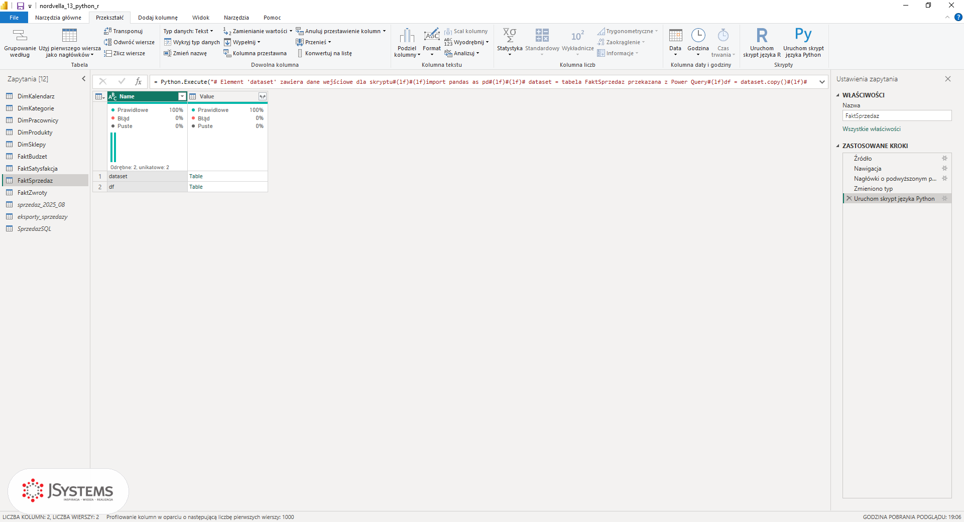Open Zamienianie wartości dropdown
The height and width of the screenshot is (522, 964).
(258, 31)
